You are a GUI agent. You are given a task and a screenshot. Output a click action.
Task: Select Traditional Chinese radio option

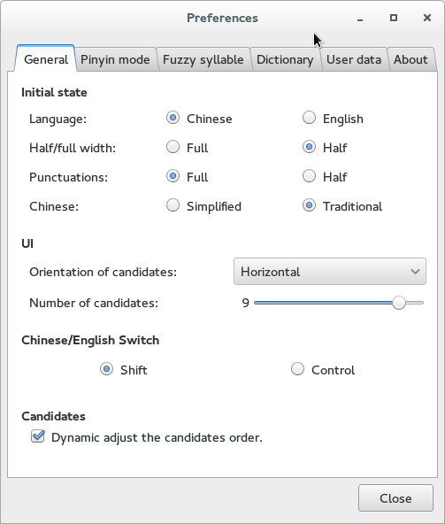click(309, 205)
